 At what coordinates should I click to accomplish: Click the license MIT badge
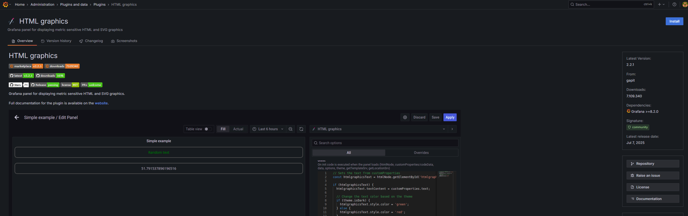point(70,85)
